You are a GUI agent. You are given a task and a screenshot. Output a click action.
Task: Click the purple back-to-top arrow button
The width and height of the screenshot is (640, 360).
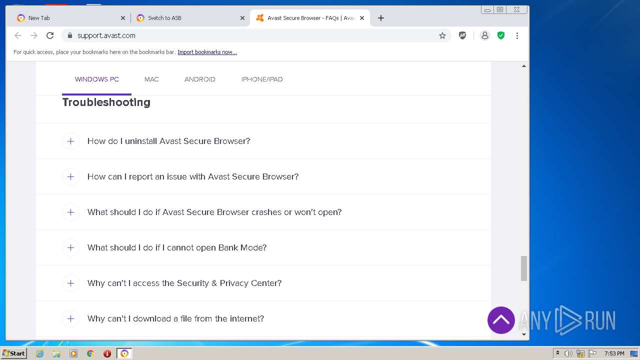pos(501,320)
